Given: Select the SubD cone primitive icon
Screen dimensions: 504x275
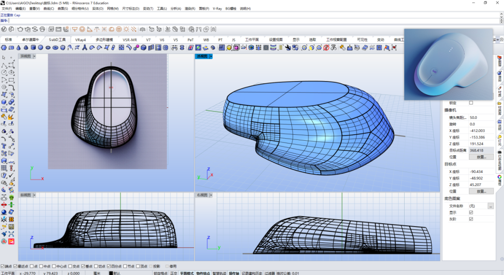Looking at the screenshot, I should click(18, 48).
